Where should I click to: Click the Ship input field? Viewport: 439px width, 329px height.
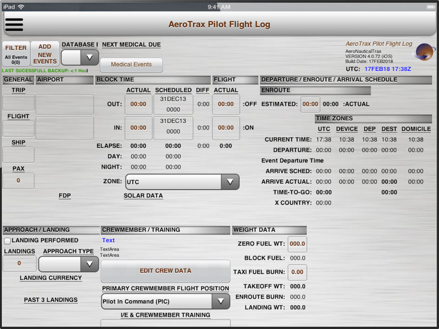tap(18, 154)
